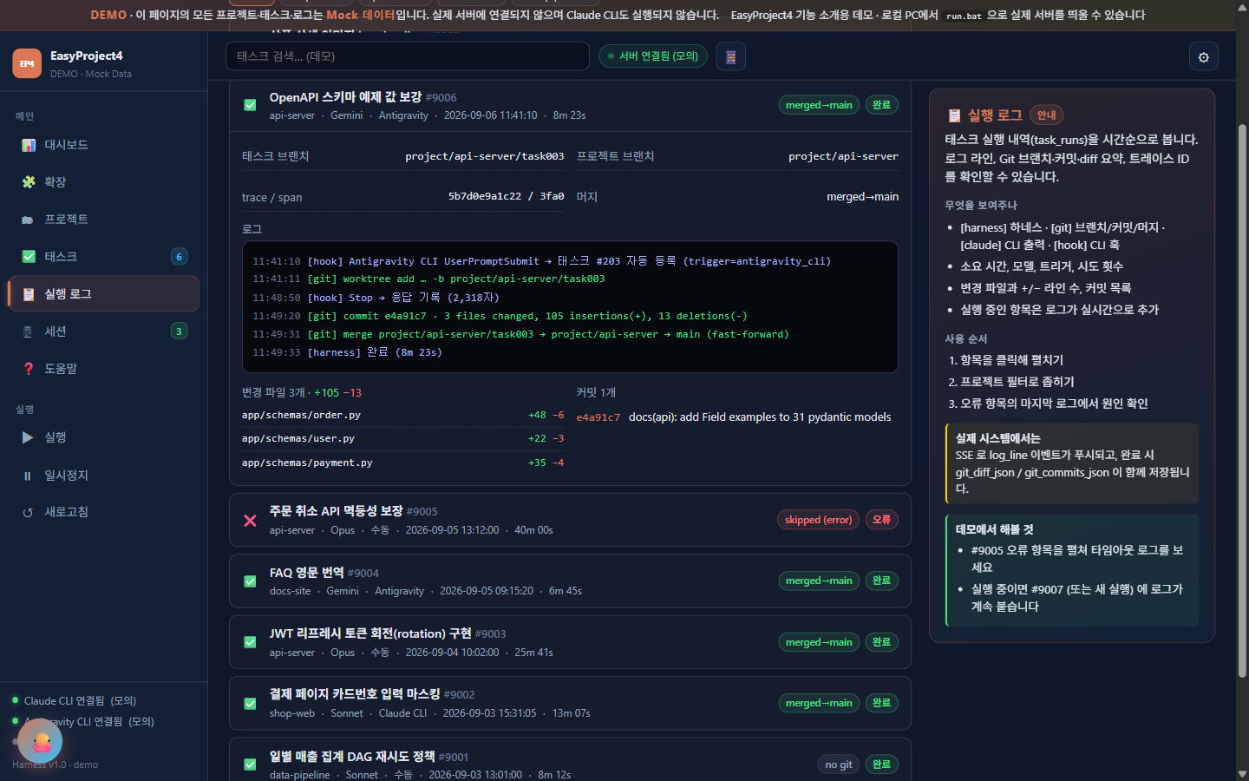Click the check icon of JWT 리프레시 토큰 #9003
Viewport: 1249px width, 781px height.
tap(250, 642)
